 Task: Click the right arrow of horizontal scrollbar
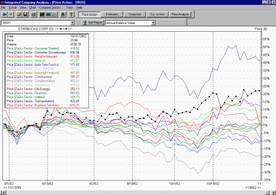(274, 193)
